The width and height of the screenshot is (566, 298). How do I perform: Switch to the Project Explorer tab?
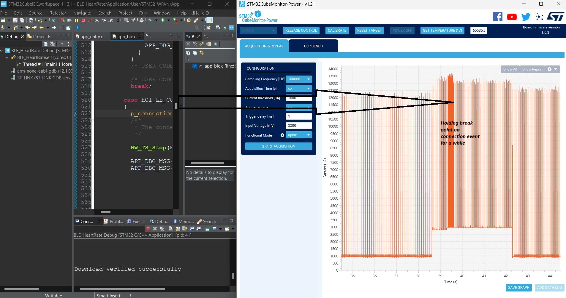point(40,37)
